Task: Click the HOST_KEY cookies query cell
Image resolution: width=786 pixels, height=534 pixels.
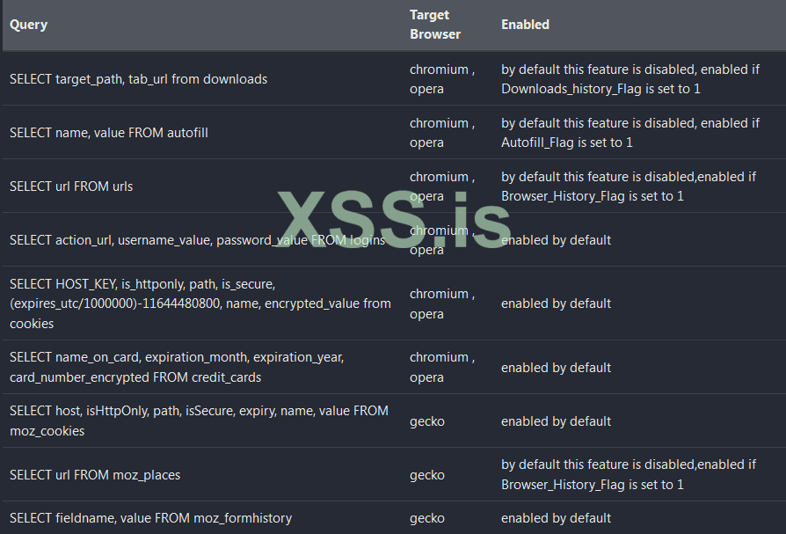Action: tap(200, 304)
